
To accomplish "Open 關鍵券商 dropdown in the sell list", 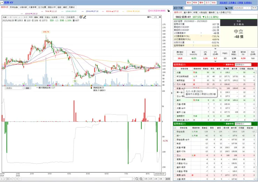I will (243, 124).
